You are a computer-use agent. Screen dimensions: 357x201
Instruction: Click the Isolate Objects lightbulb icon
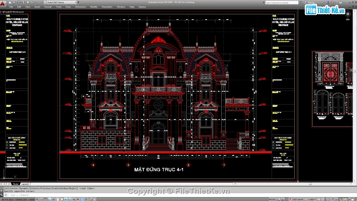click(x=345, y=199)
